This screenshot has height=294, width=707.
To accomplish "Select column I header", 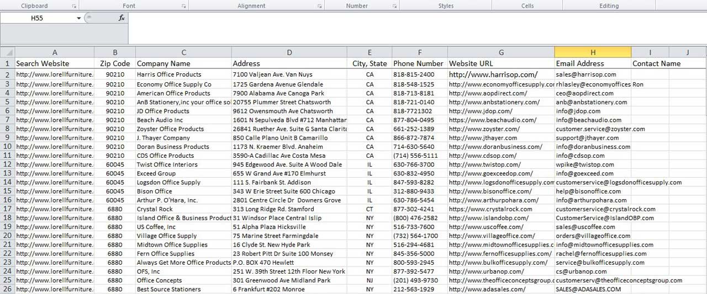I will pos(650,52).
